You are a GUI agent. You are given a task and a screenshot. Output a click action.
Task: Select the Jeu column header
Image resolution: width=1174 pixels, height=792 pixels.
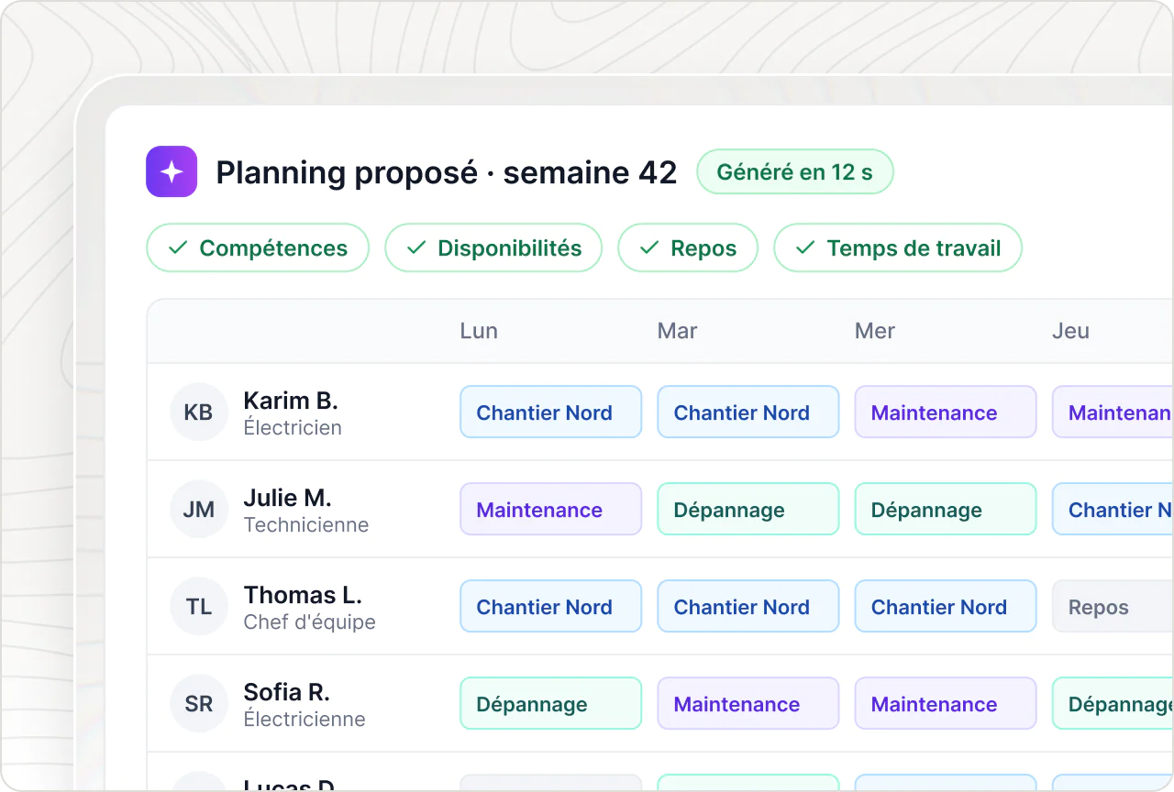coord(1071,331)
